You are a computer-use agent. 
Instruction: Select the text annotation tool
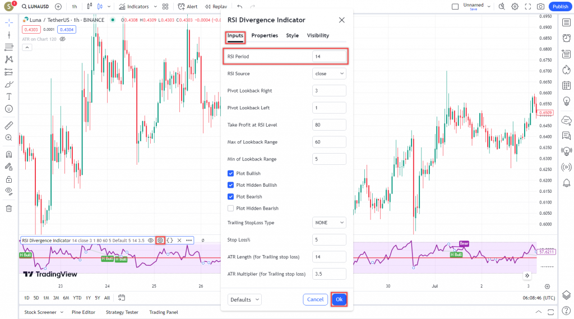[x=9, y=96]
